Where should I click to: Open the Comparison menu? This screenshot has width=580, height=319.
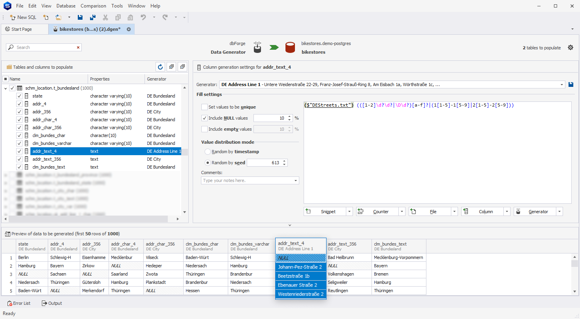pos(93,6)
